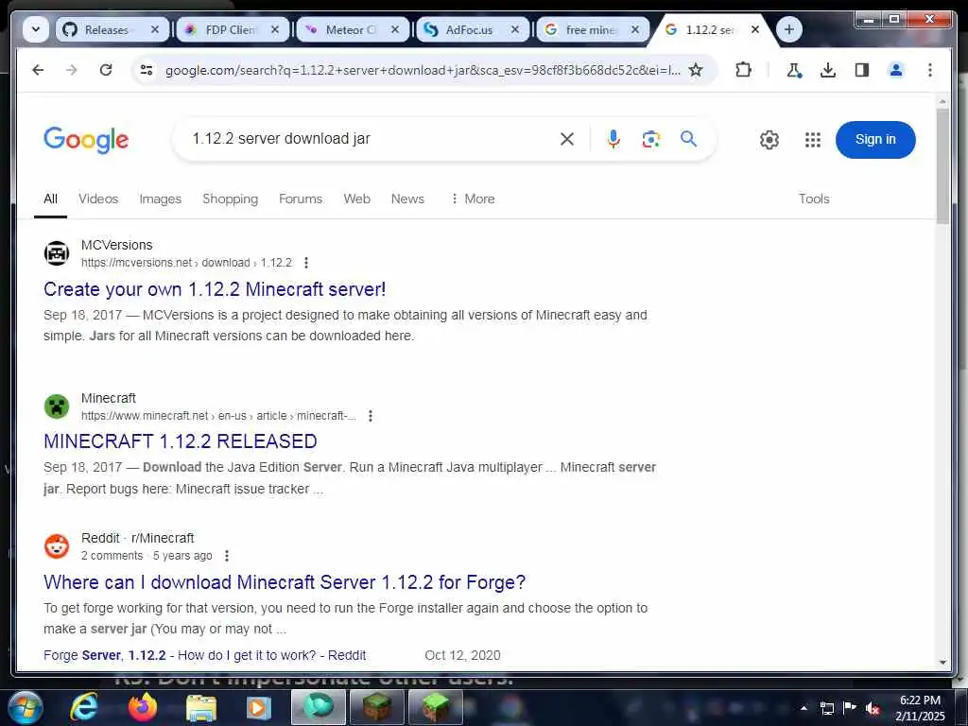Open options for the MCVersions result
968x726 pixels.
[306, 263]
